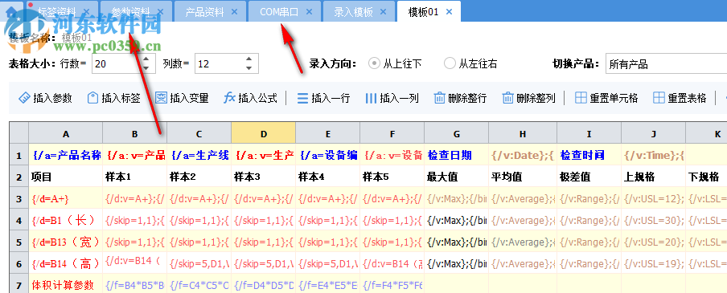Increase the 行数 row count

(146, 59)
